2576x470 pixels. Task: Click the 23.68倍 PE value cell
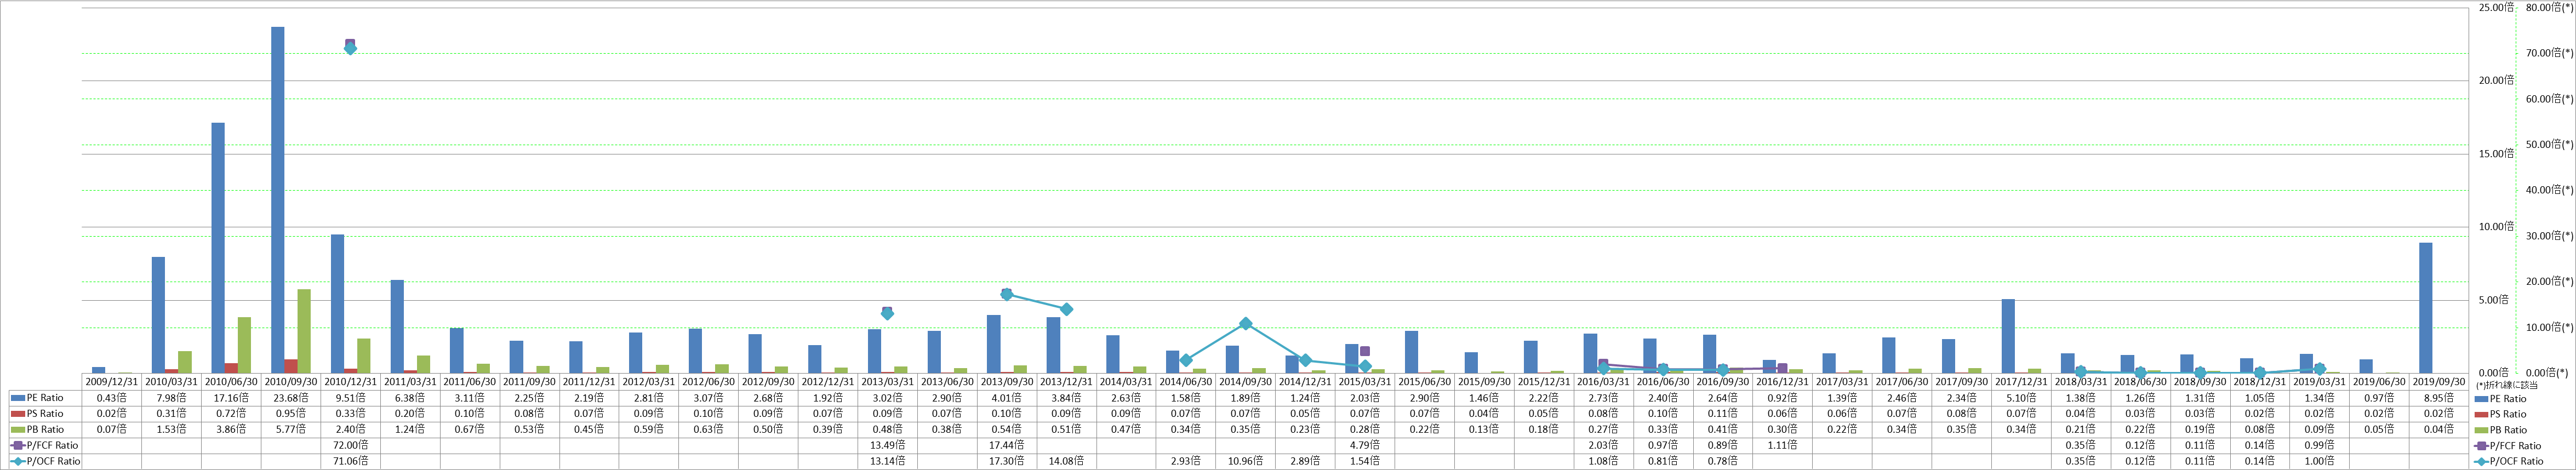(x=291, y=398)
